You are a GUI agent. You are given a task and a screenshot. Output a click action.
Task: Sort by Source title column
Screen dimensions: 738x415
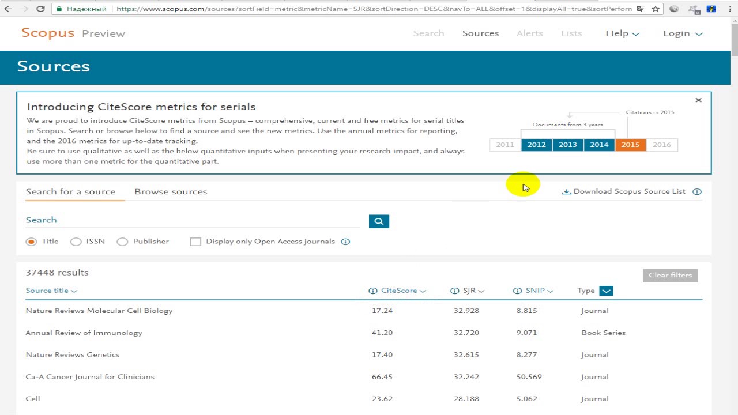[x=51, y=290]
